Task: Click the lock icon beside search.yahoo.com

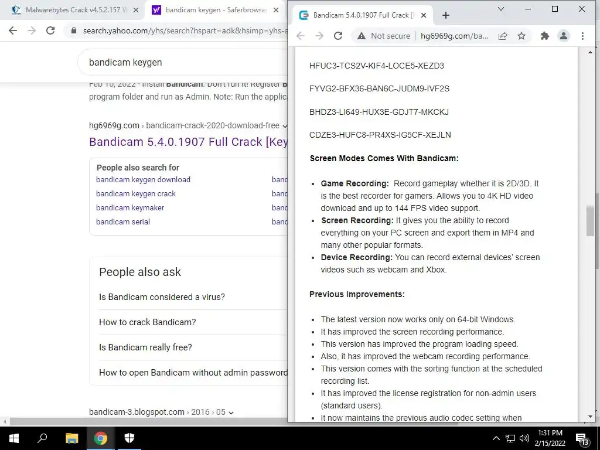Action: (x=74, y=30)
